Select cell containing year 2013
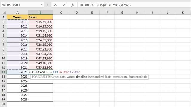Screen dimensions: 191x107 point(17,31)
